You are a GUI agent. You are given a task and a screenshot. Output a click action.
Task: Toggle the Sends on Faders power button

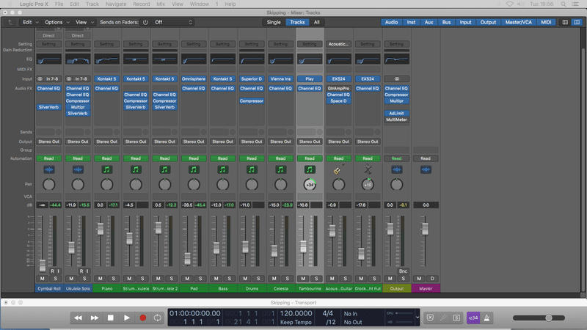(145, 22)
